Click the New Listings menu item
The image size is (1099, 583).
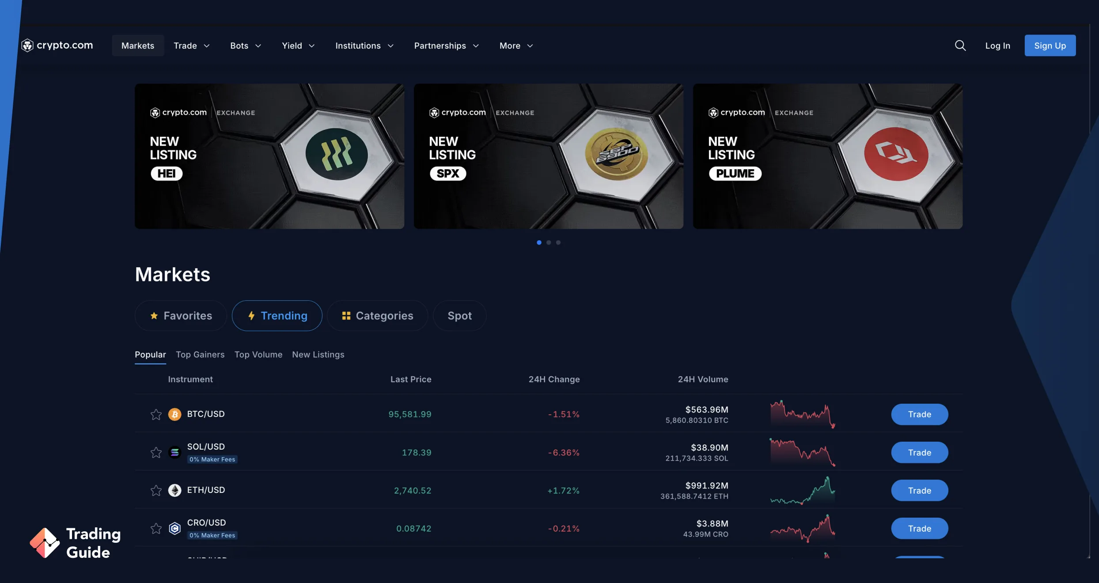pyautogui.click(x=318, y=355)
